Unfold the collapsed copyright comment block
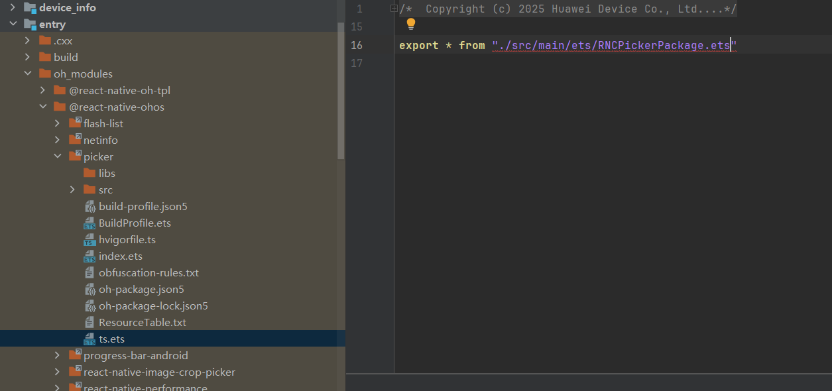The height and width of the screenshot is (391, 832). (394, 9)
